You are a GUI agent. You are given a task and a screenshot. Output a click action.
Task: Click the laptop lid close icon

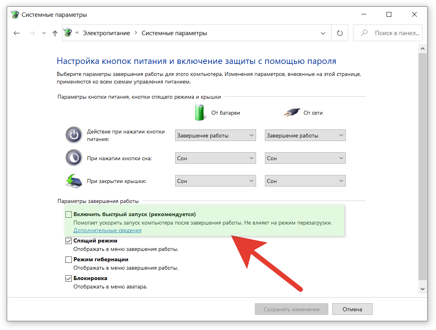point(74,181)
